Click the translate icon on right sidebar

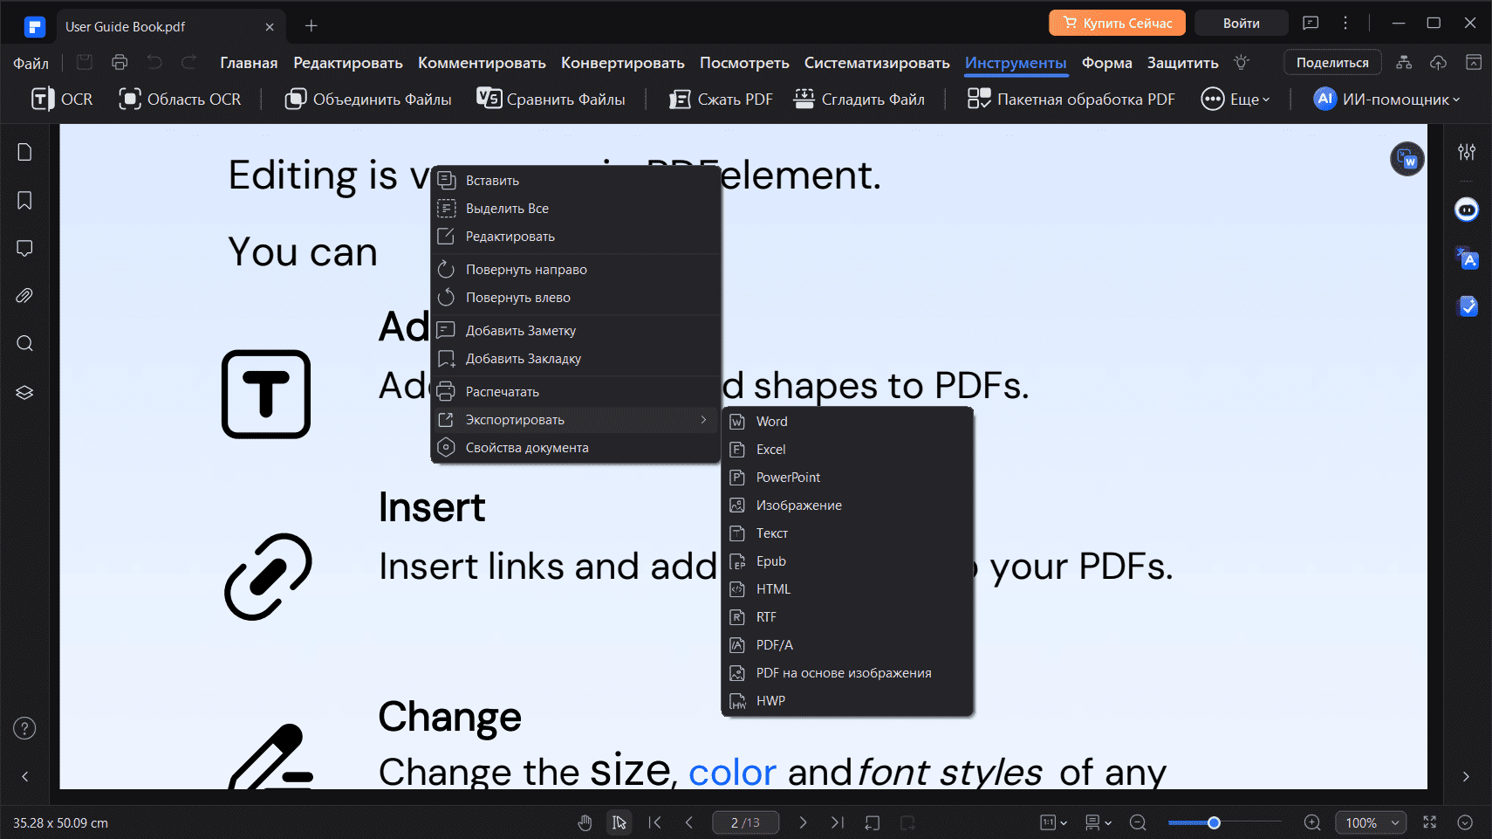[x=1467, y=258]
